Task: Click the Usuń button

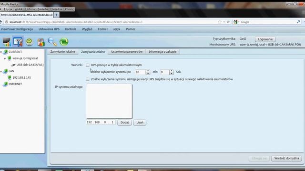Action: coord(140,123)
